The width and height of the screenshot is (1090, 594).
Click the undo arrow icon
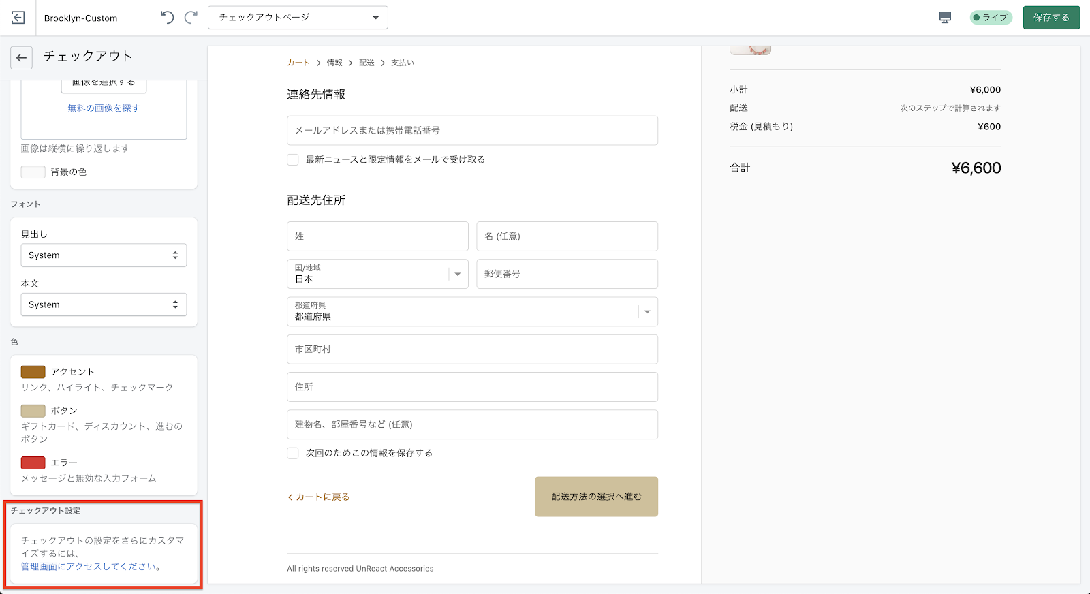[x=167, y=18]
